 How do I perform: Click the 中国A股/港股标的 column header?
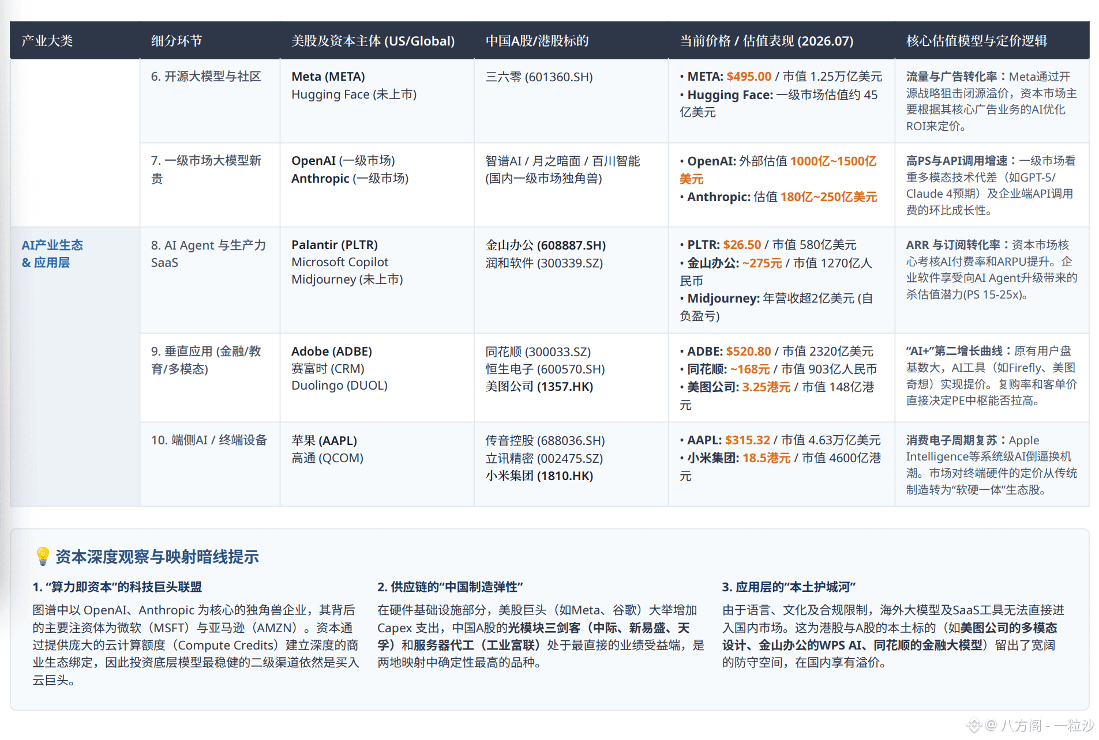click(537, 41)
